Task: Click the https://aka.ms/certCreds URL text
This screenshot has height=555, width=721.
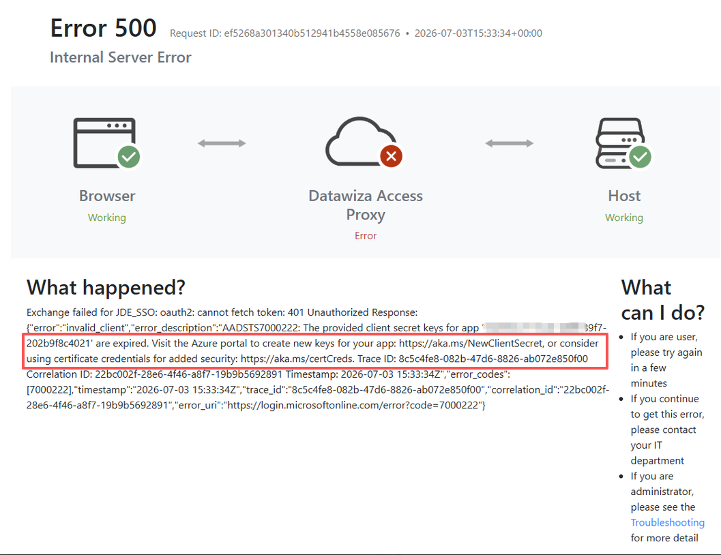Action: point(297,359)
